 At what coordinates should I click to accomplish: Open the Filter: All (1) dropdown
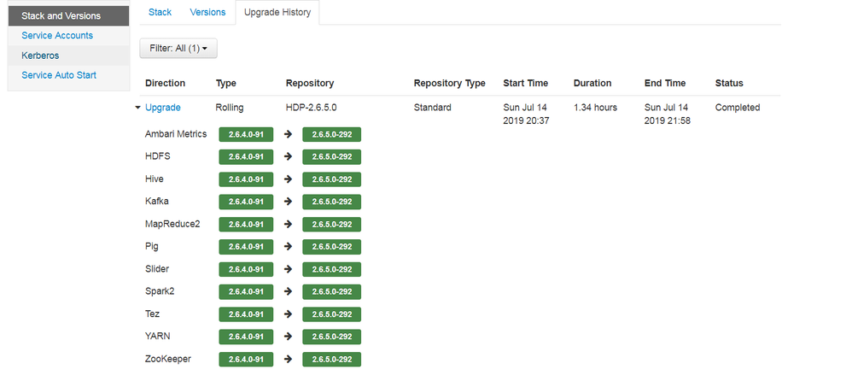pos(178,49)
